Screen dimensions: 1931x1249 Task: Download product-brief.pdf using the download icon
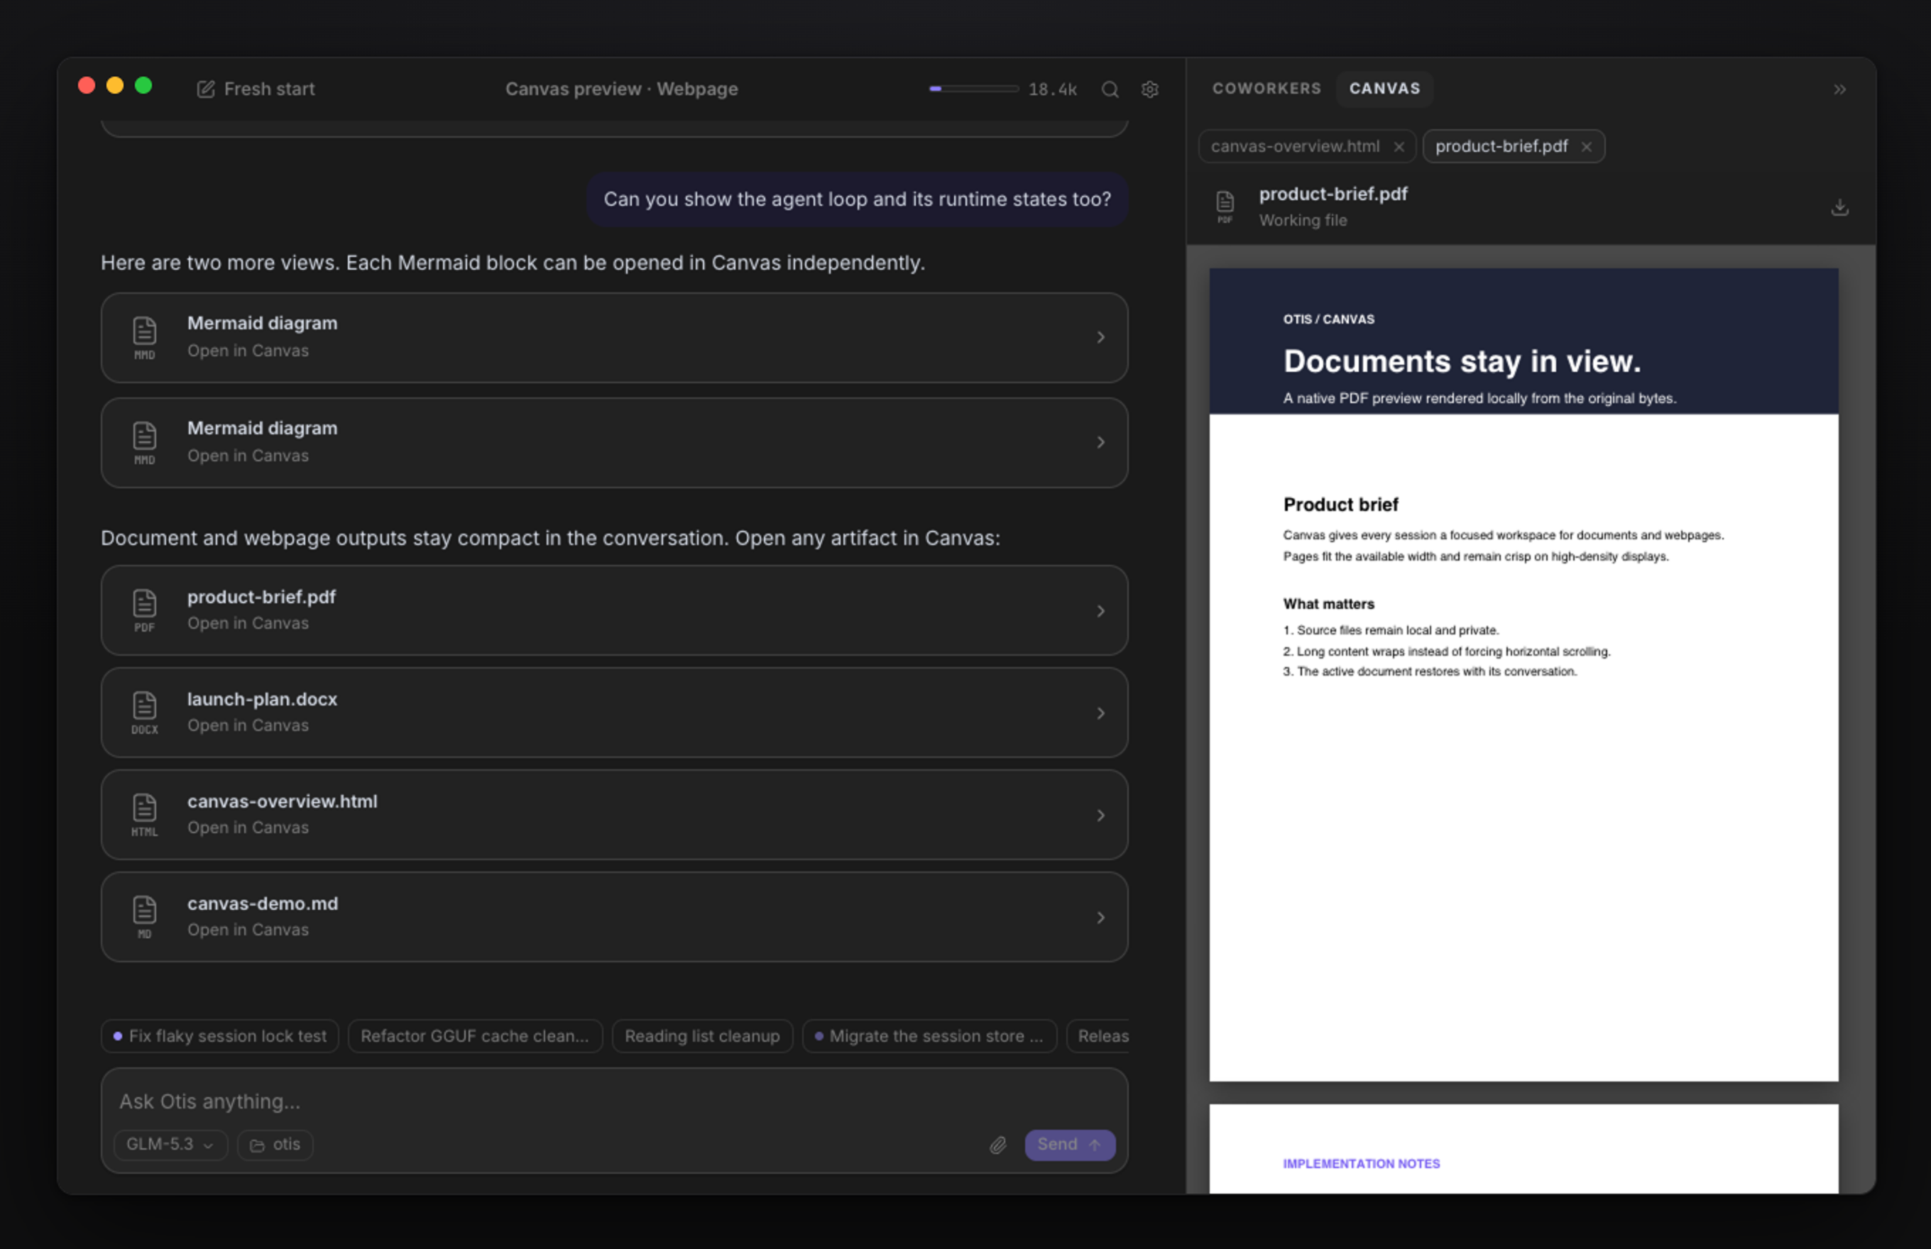tap(1839, 208)
